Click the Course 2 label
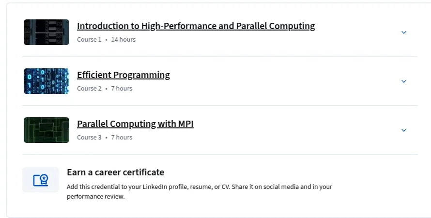431x218 pixels. (89, 89)
